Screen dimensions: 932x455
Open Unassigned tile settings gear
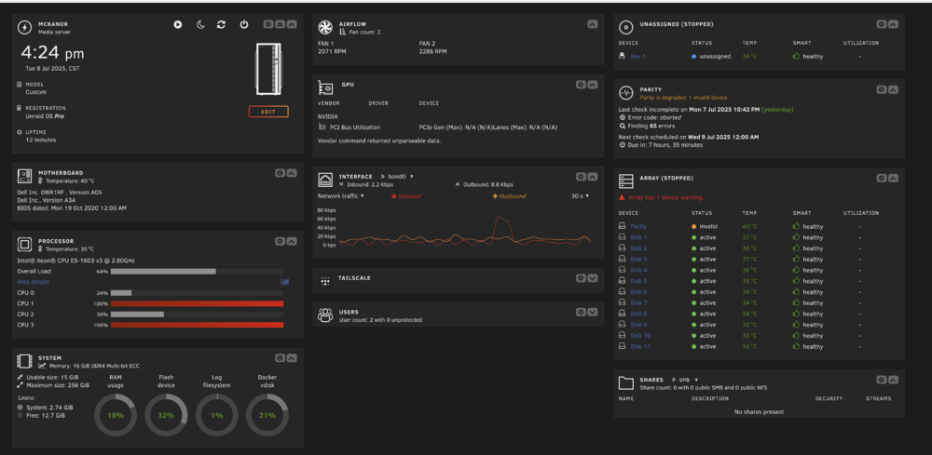pyautogui.click(x=882, y=24)
